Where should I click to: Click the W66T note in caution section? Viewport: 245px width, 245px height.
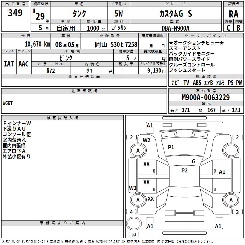click(x=8, y=103)
